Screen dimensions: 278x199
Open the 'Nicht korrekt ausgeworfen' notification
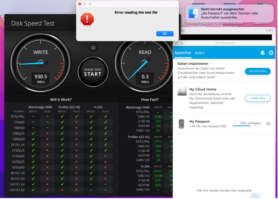pos(230,13)
